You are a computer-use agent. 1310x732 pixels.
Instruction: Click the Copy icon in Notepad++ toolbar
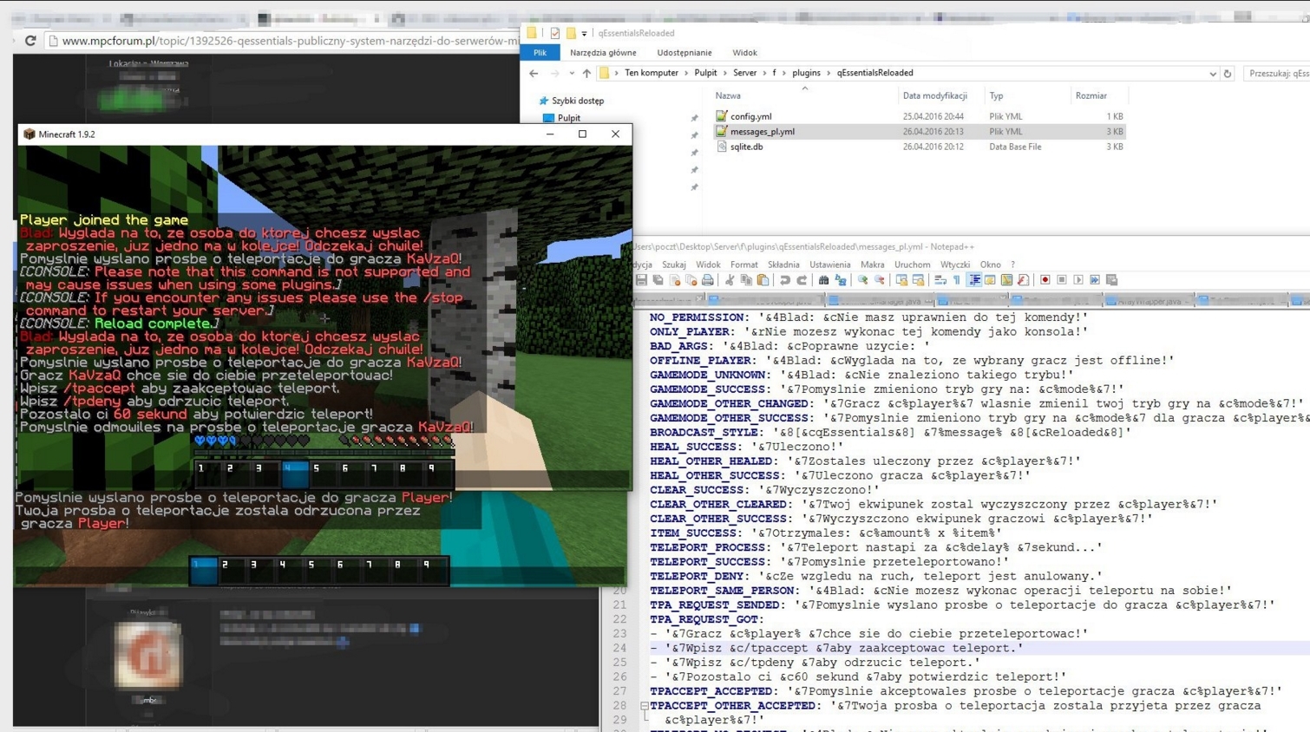[x=746, y=280]
